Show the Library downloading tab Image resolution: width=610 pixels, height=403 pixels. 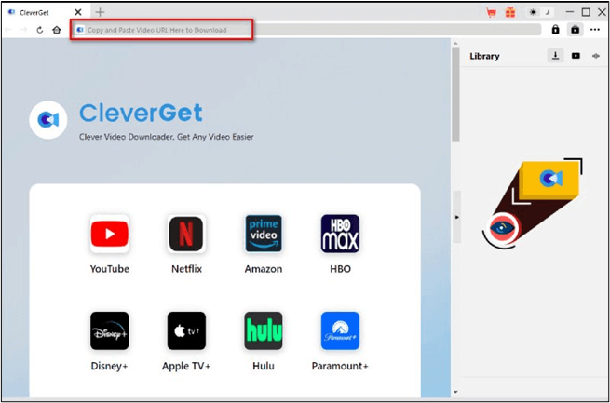[556, 56]
